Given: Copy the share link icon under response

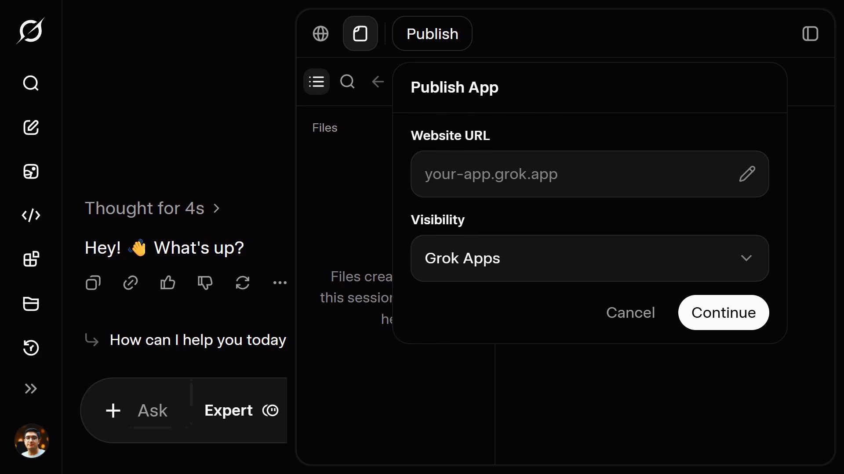Looking at the screenshot, I should click(131, 283).
